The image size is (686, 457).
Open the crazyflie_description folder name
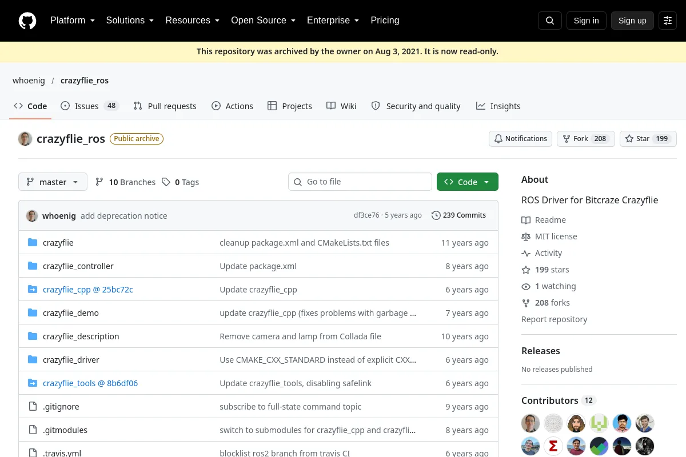(x=81, y=336)
